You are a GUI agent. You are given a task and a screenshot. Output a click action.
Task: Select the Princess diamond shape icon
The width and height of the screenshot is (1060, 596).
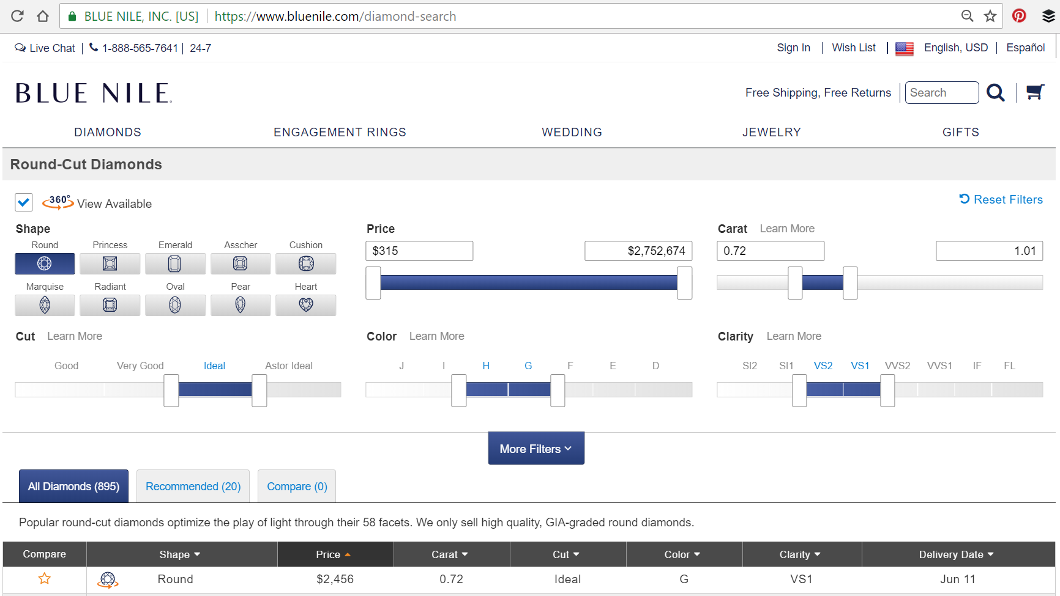click(110, 263)
